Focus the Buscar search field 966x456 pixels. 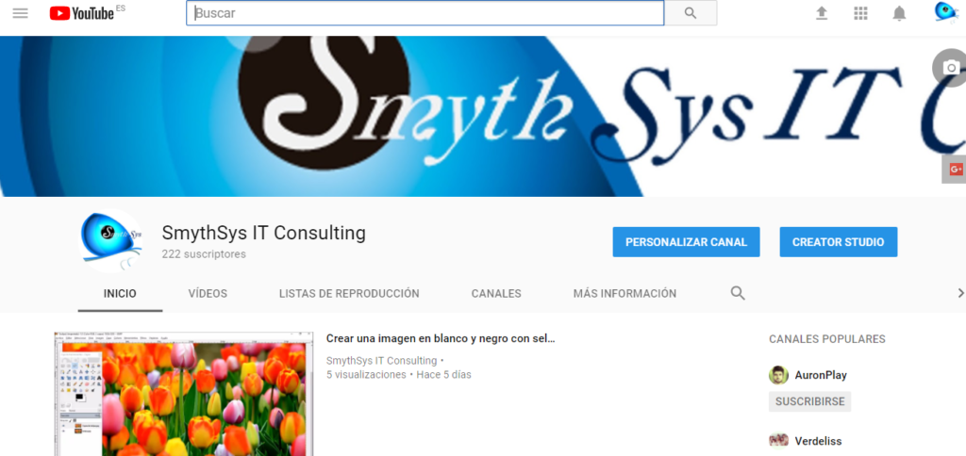pos(425,13)
